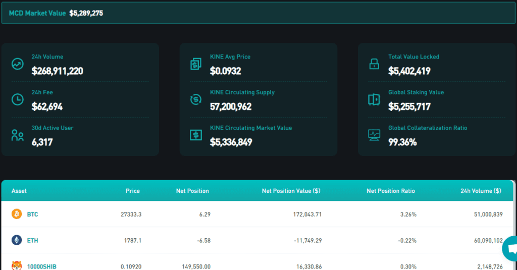This screenshot has height=270, width=517.
Task: Click the $5,336,849 circulating market value
Action: tap(231, 142)
